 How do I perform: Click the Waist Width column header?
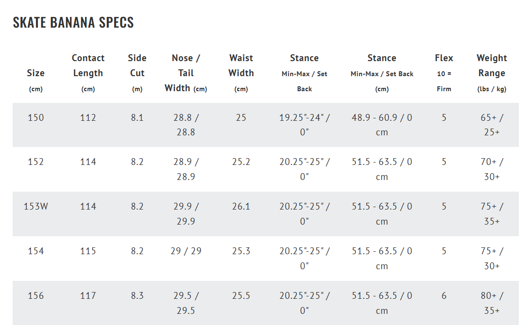coord(241,65)
